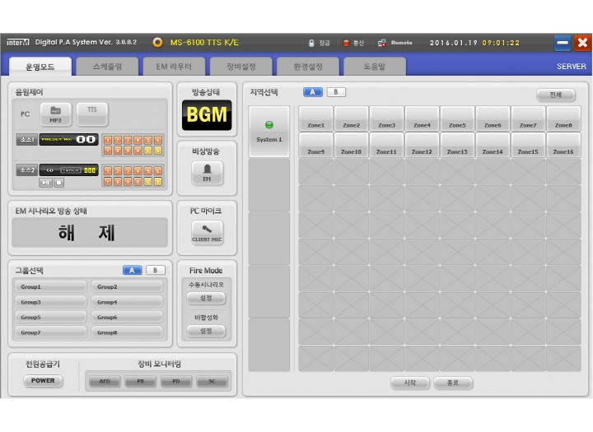
Task: Click the POWER button
Action: pos(43,381)
